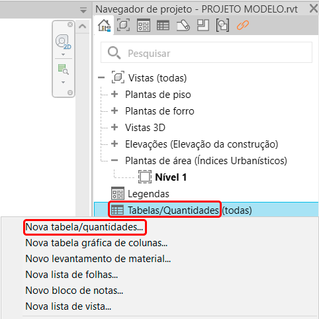This screenshot has width=319, height=319.
Task: Close the navigation bar with small x
Action: [70, 24]
